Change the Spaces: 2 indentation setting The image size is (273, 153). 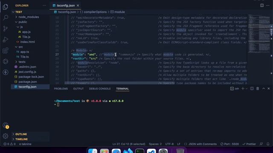tap(155, 144)
